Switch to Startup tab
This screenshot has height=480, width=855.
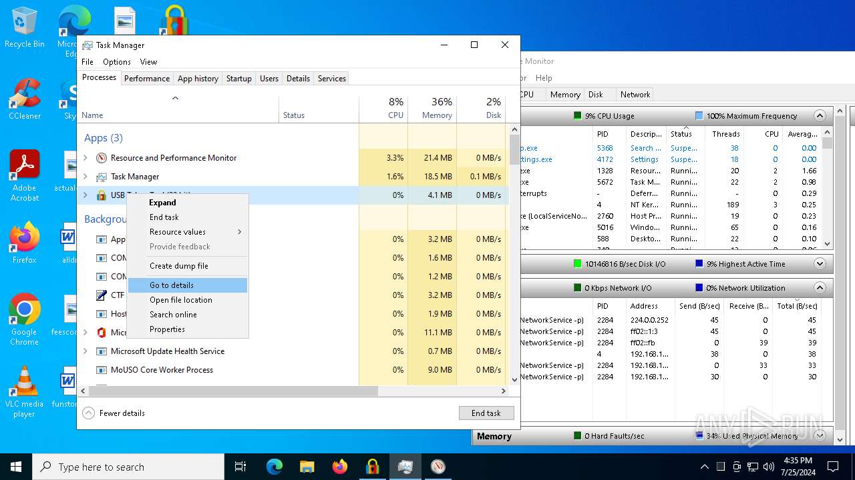tap(238, 79)
